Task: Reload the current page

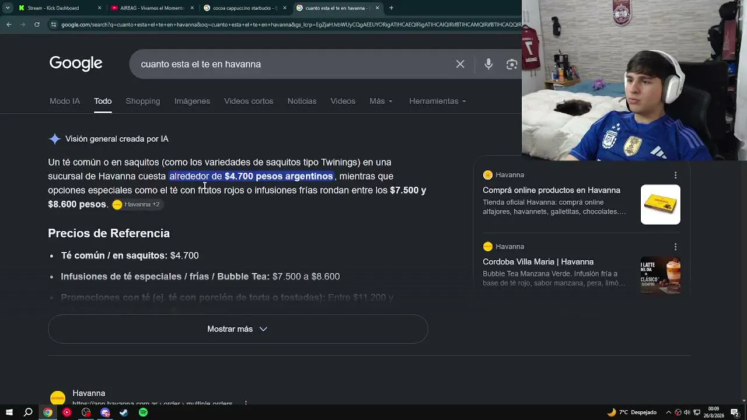Action: click(37, 24)
